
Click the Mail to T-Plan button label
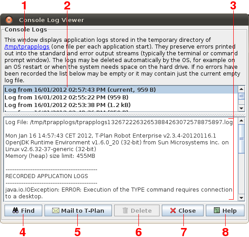(83, 210)
